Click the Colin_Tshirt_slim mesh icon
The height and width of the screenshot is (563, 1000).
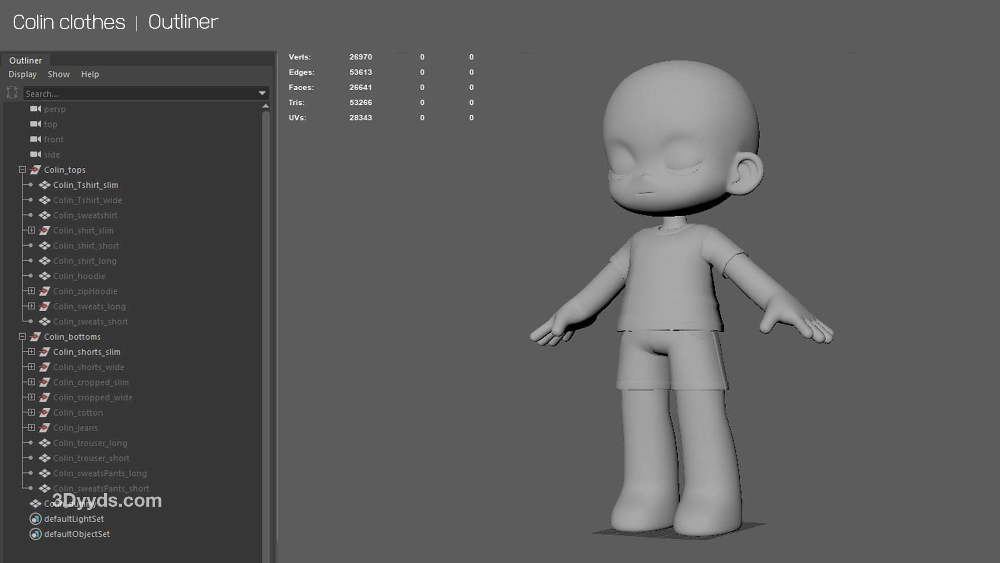[44, 185]
